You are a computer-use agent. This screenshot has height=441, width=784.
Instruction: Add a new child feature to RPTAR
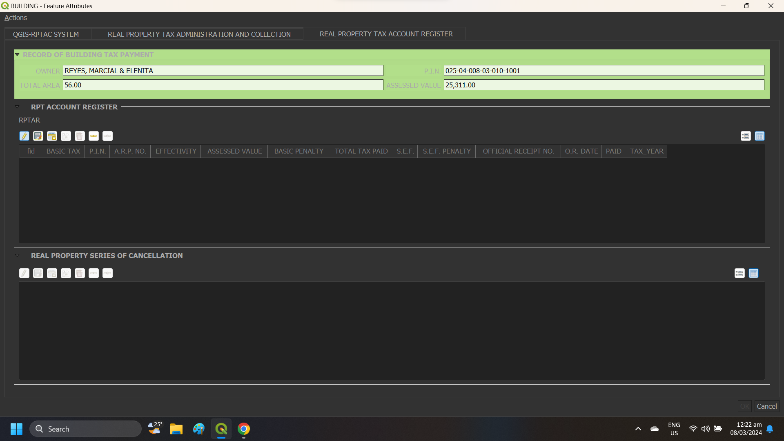coord(52,136)
